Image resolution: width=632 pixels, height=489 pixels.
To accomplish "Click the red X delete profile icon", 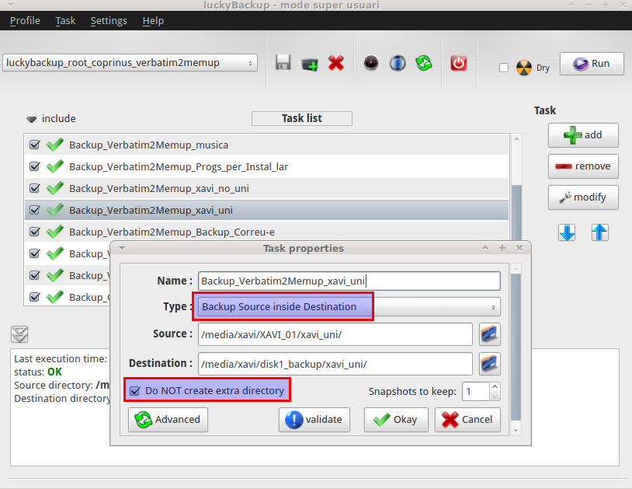I will [336, 63].
